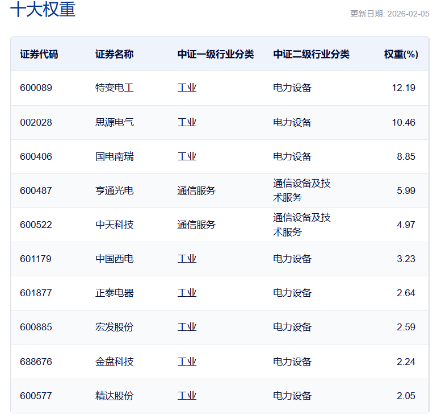Click stock code 688676

tap(36, 362)
